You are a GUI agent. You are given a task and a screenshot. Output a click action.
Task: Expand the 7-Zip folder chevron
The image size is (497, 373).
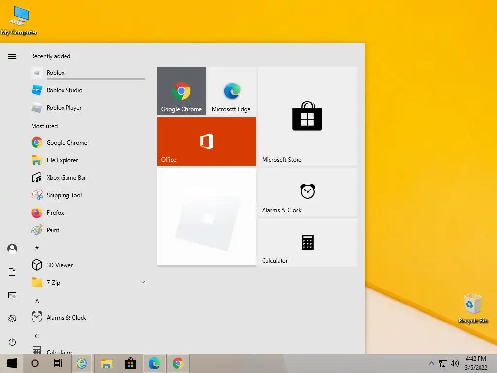(x=143, y=282)
